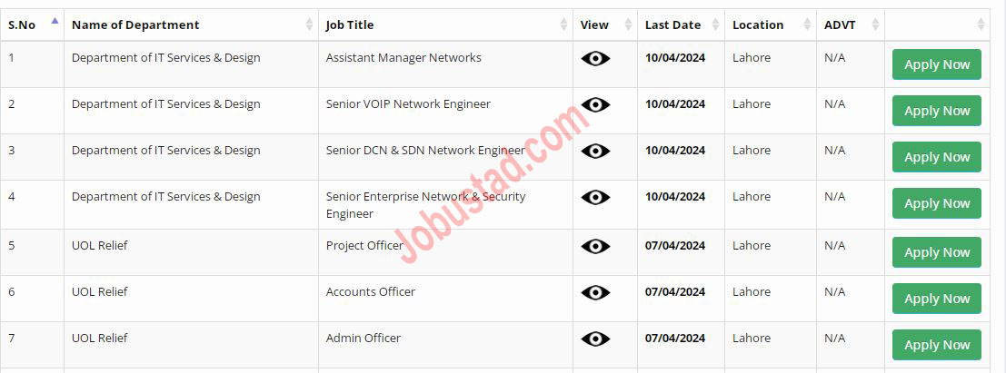View the Project Officer job posting
The width and height of the screenshot is (1006, 373).
click(x=595, y=246)
